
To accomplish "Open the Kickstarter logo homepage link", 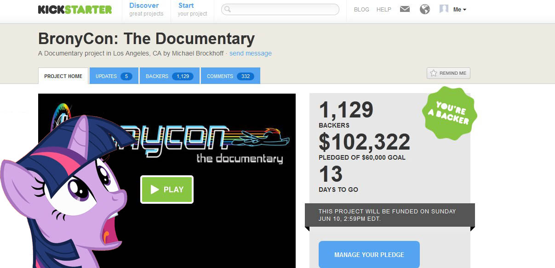I will [75, 10].
